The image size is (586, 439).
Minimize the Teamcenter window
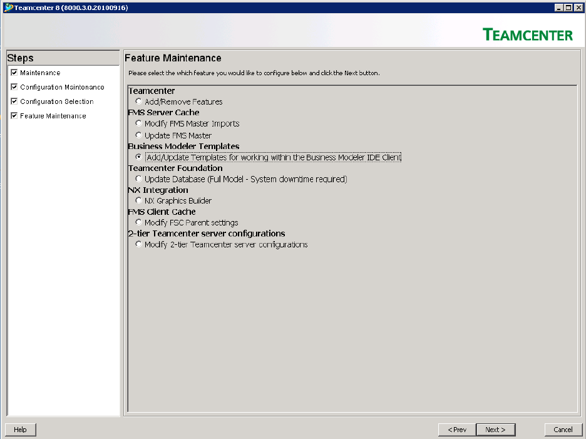tap(559, 8)
